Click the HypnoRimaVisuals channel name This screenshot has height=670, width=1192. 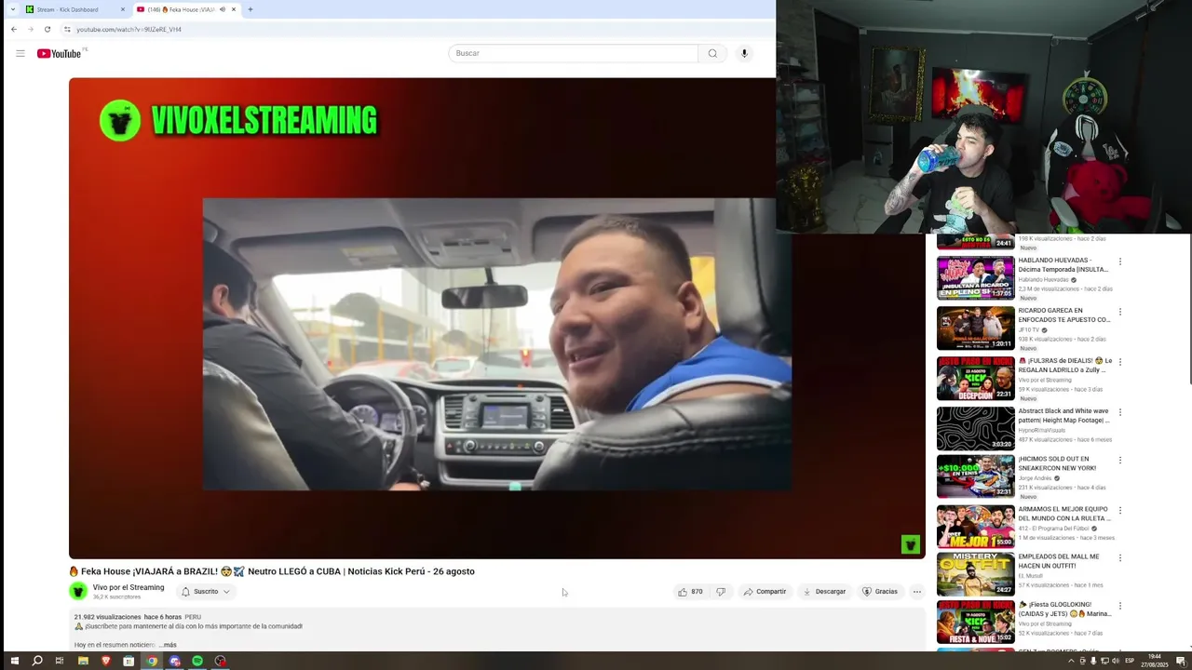coord(1044,430)
